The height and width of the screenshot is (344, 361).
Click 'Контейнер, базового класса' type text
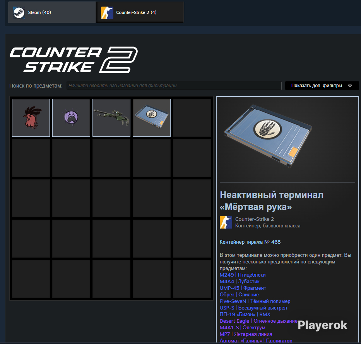coord(268,226)
